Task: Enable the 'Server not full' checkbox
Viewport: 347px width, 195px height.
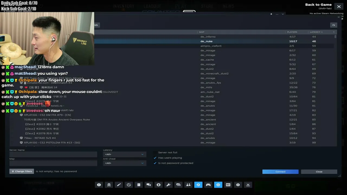Action: click(155, 152)
